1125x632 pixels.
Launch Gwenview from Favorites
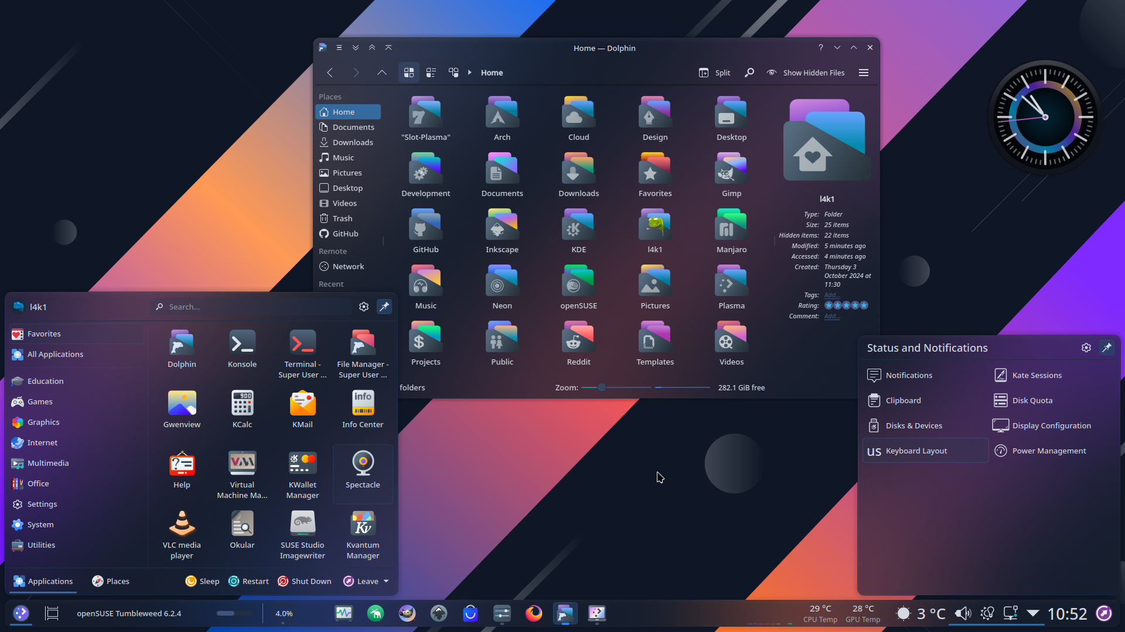(x=182, y=409)
